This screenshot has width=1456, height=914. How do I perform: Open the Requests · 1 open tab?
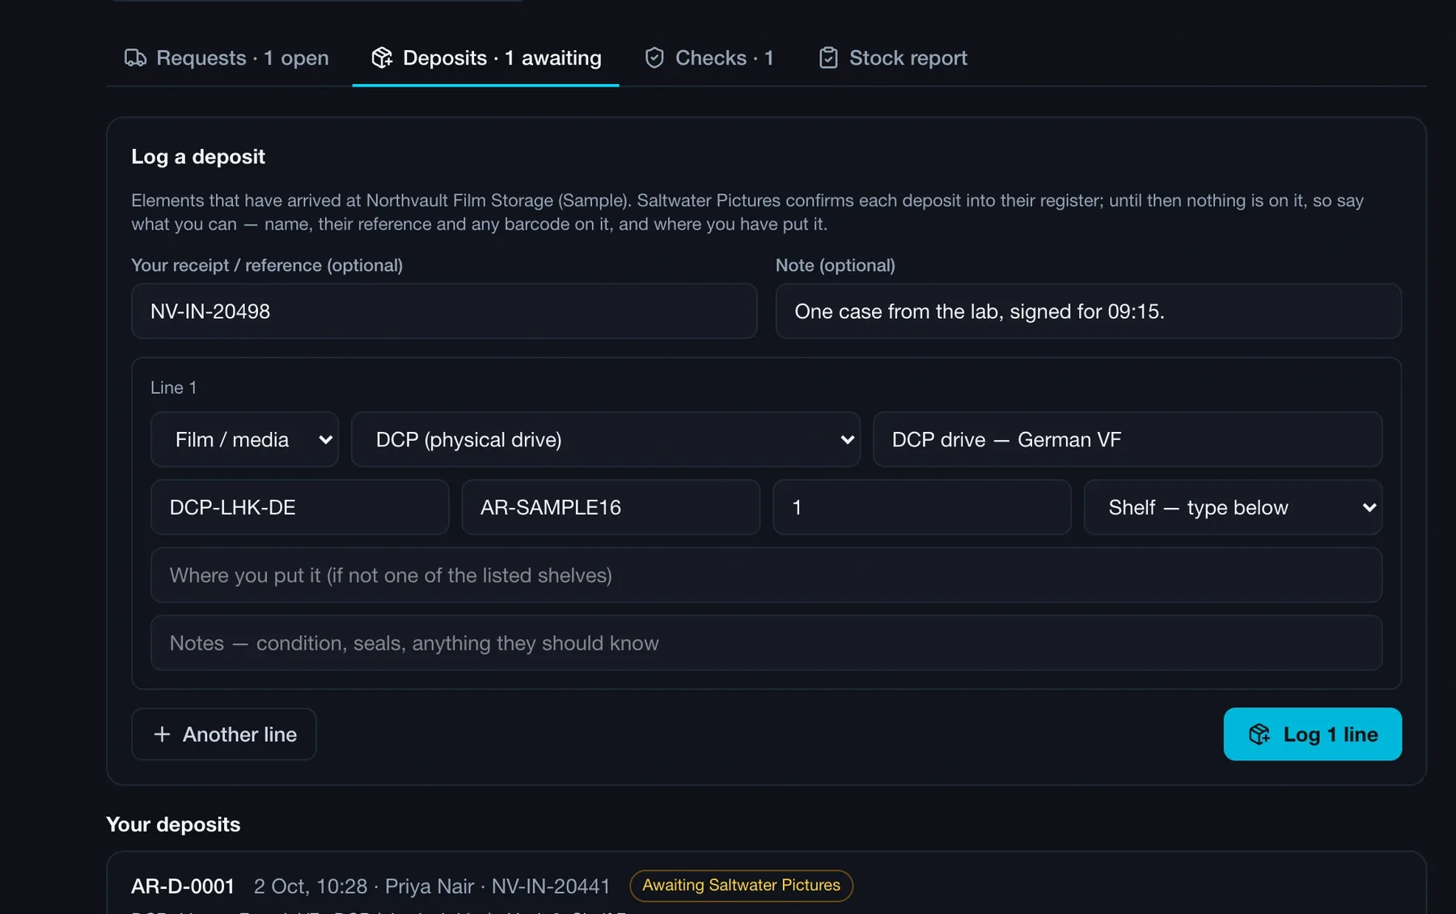tap(226, 58)
